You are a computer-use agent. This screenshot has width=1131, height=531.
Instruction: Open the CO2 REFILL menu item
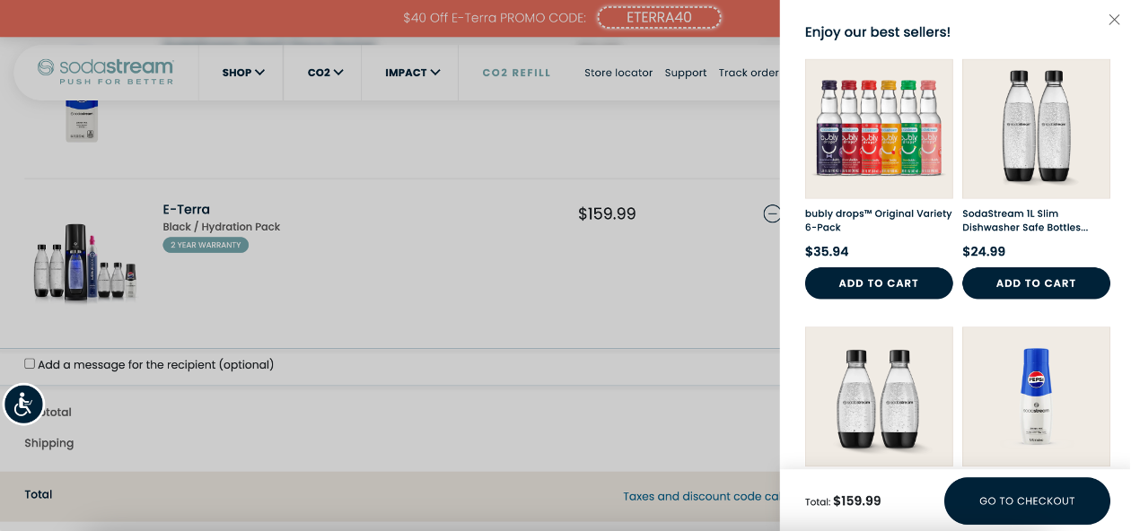tap(516, 73)
